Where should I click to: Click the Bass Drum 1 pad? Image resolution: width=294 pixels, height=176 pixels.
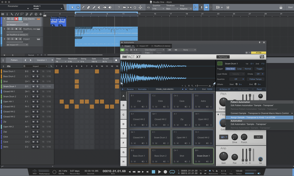139,156
